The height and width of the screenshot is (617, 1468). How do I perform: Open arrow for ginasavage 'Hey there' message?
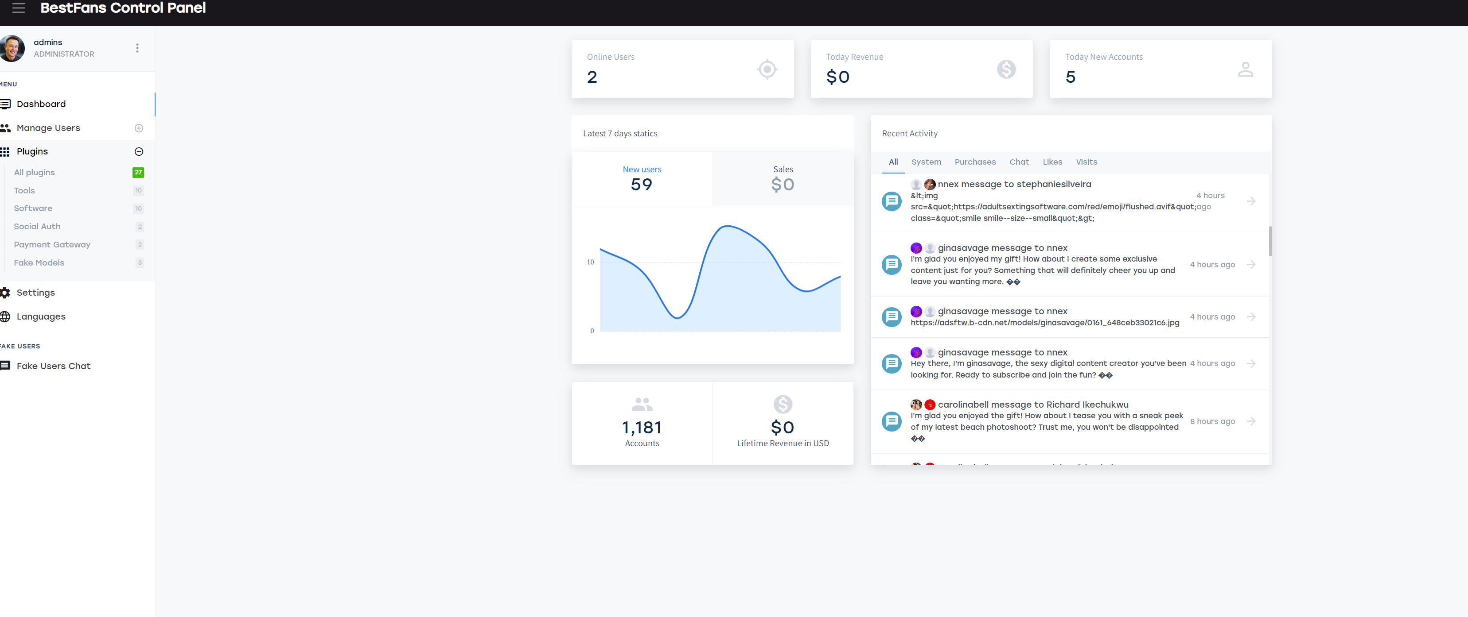(1251, 364)
